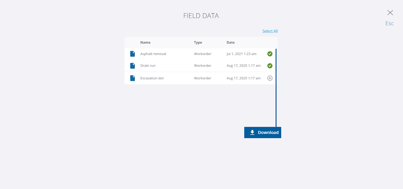Click Workorder type in Asphalt removal row
Image resolution: width=403 pixels, height=189 pixels.
coord(203,54)
